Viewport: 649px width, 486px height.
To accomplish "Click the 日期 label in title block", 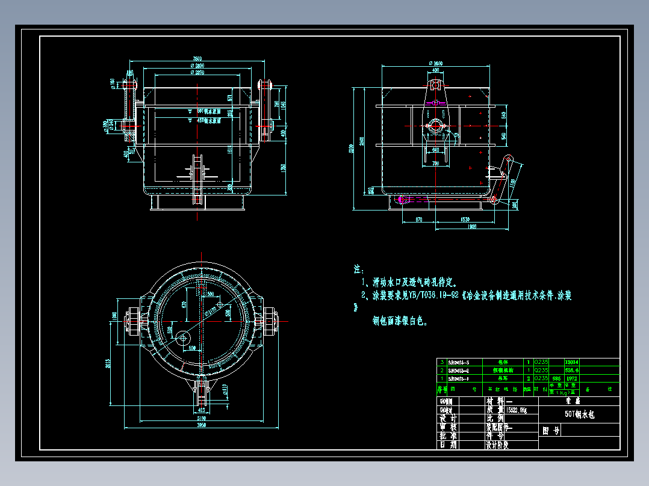I will (x=448, y=444).
